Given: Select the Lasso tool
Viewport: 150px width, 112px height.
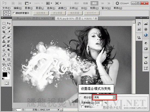Looking at the screenshot, I should (x=4, y=28).
